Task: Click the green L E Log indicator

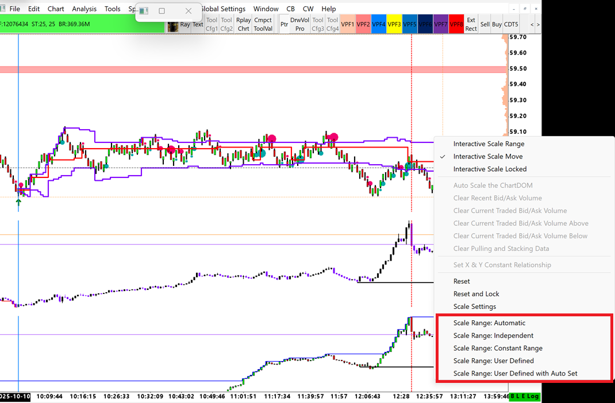Action: point(524,396)
